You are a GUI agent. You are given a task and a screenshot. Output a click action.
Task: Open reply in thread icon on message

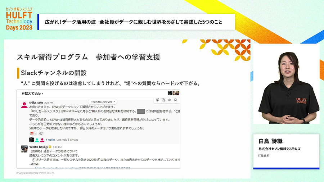pyautogui.click(x=163, y=100)
